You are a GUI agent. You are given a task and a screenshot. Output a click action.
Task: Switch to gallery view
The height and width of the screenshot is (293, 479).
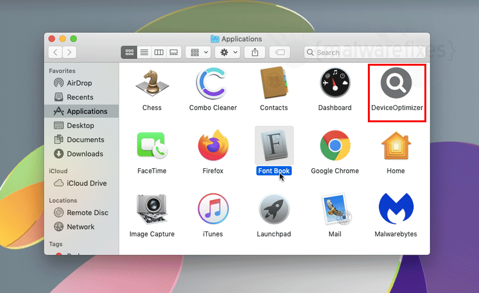pos(173,52)
